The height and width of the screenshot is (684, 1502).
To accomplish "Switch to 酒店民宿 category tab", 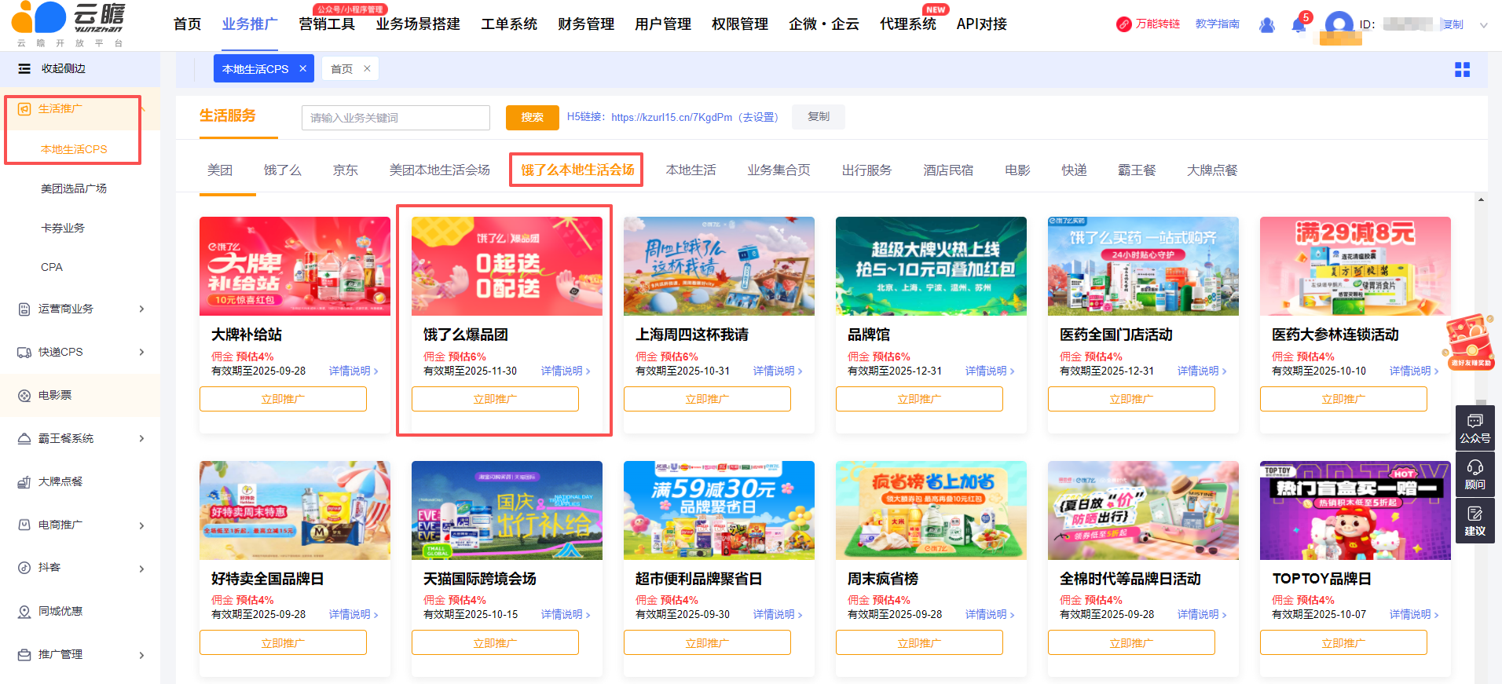I will [x=948, y=170].
